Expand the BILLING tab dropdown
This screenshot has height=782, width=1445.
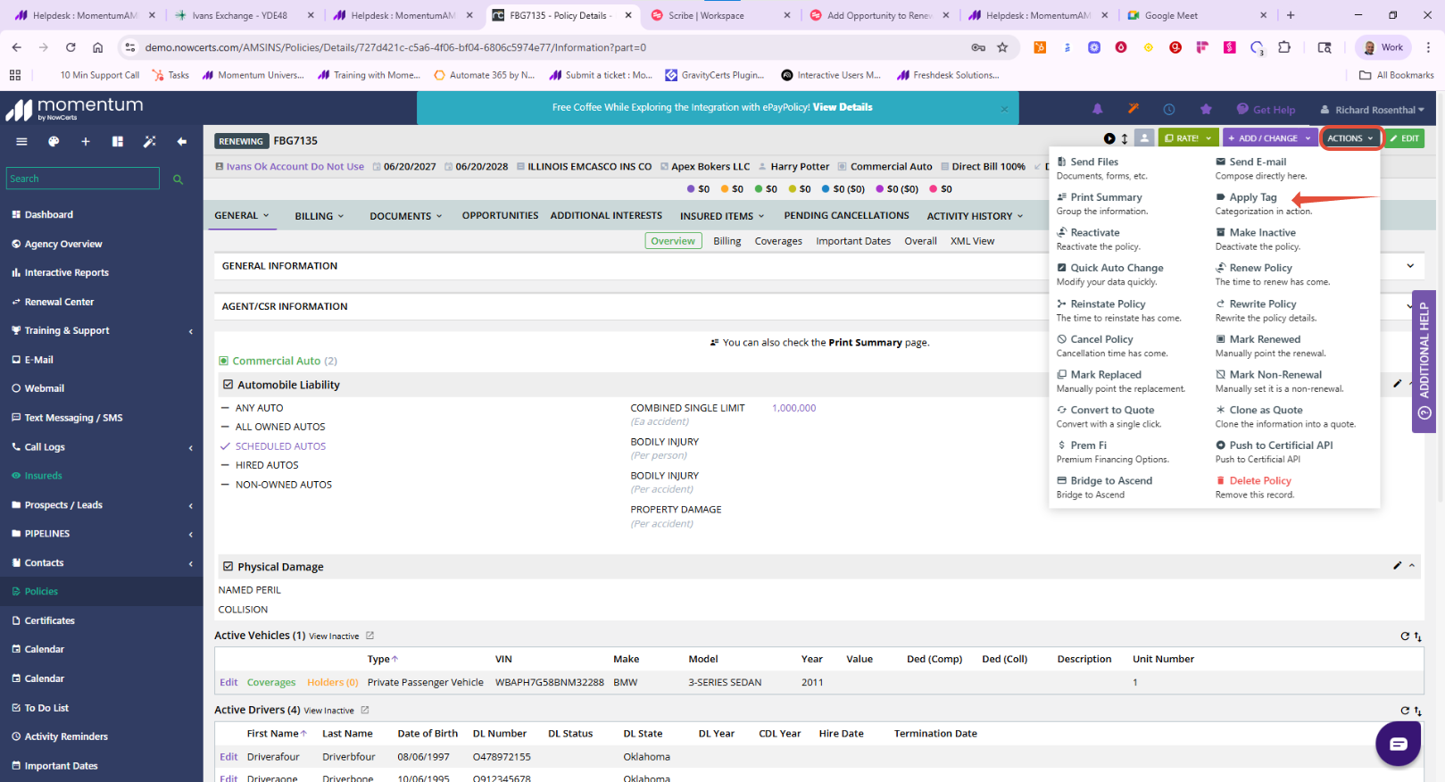click(319, 216)
